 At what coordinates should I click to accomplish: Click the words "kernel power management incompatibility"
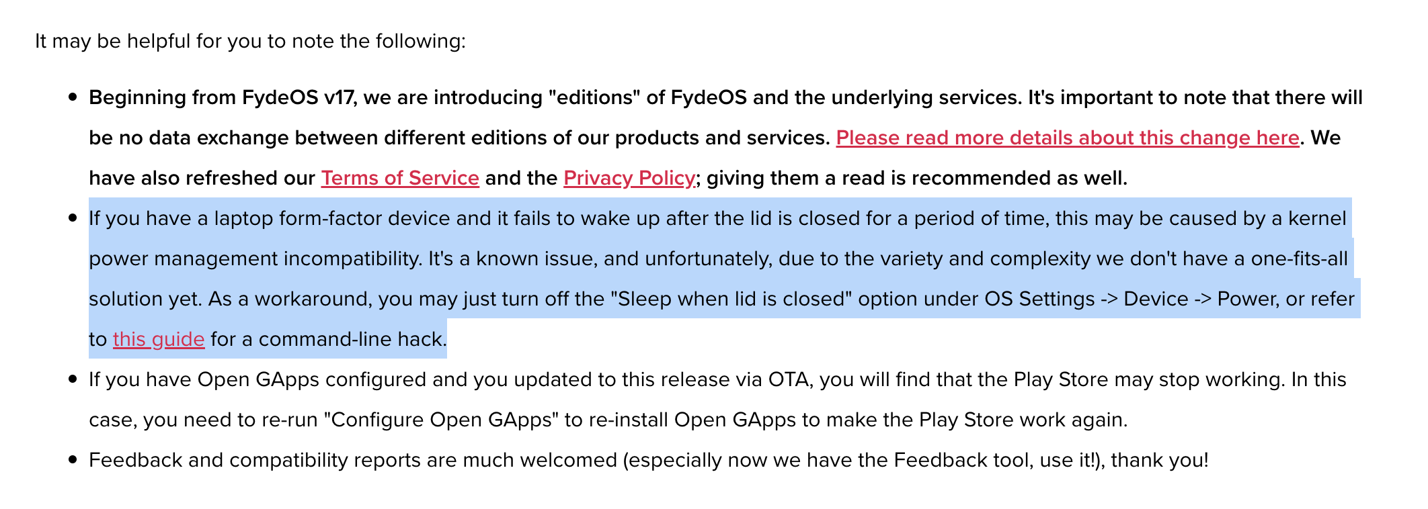pyautogui.click(x=717, y=238)
